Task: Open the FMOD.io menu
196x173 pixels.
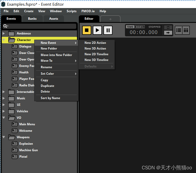Action: pyautogui.click(x=88, y=11)
